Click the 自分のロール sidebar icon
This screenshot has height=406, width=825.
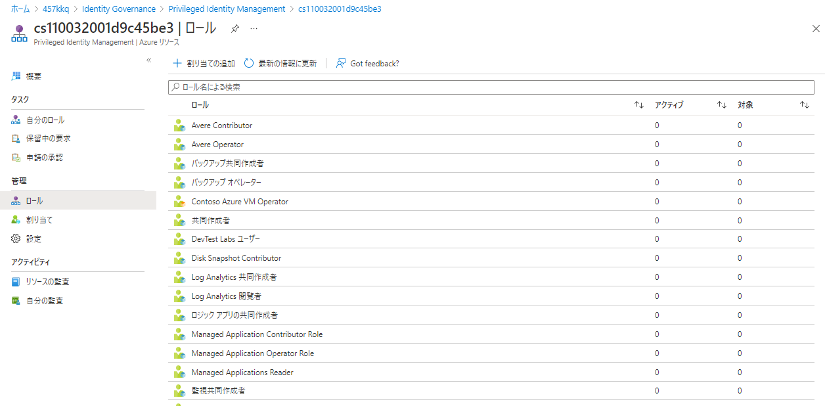pos(16,120)
